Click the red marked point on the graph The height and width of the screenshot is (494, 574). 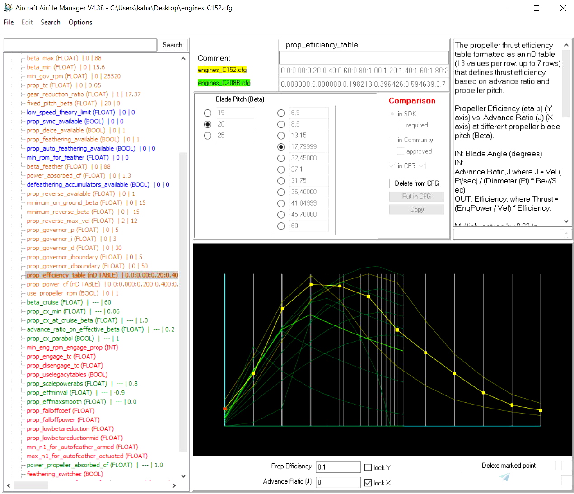click(224, 408)
